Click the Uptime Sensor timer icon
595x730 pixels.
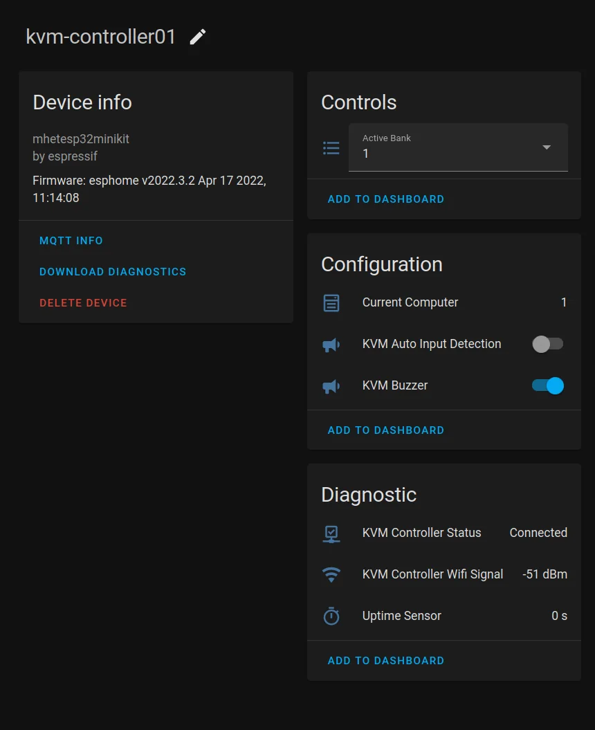(331, 616)
